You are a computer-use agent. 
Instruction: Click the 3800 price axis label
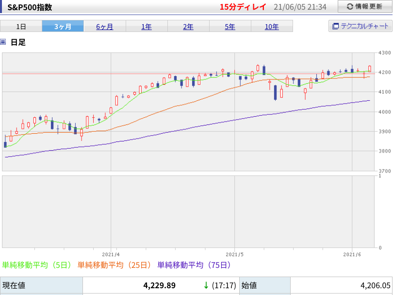pos(384,151)
